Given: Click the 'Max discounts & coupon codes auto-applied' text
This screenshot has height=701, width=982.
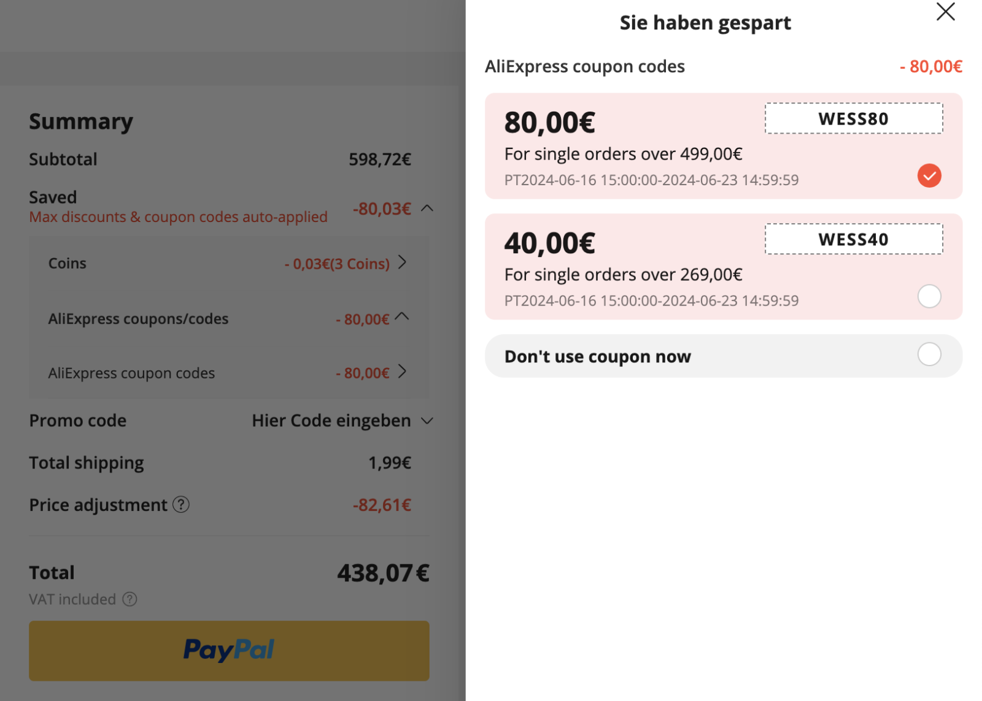Looking at the screenshot, I should click(x=178, y=217).
